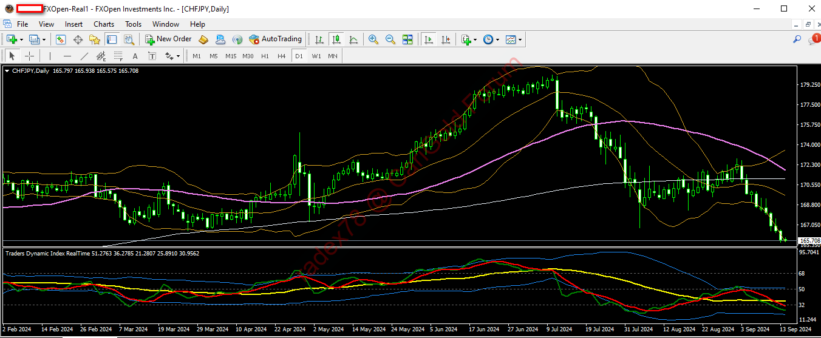Viewport: 821px width, 338px height.
Task: Open the Tools menu
Action: (x=134, y=24)
